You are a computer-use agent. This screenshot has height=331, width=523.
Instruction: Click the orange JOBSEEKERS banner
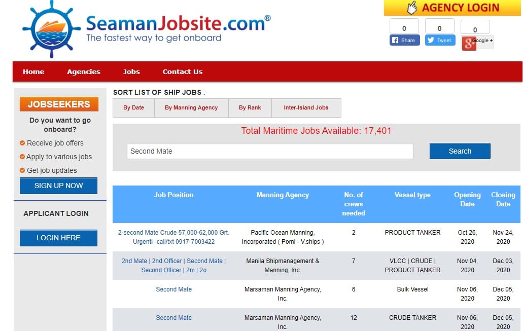pyautogui.click(x=59, y=104)
